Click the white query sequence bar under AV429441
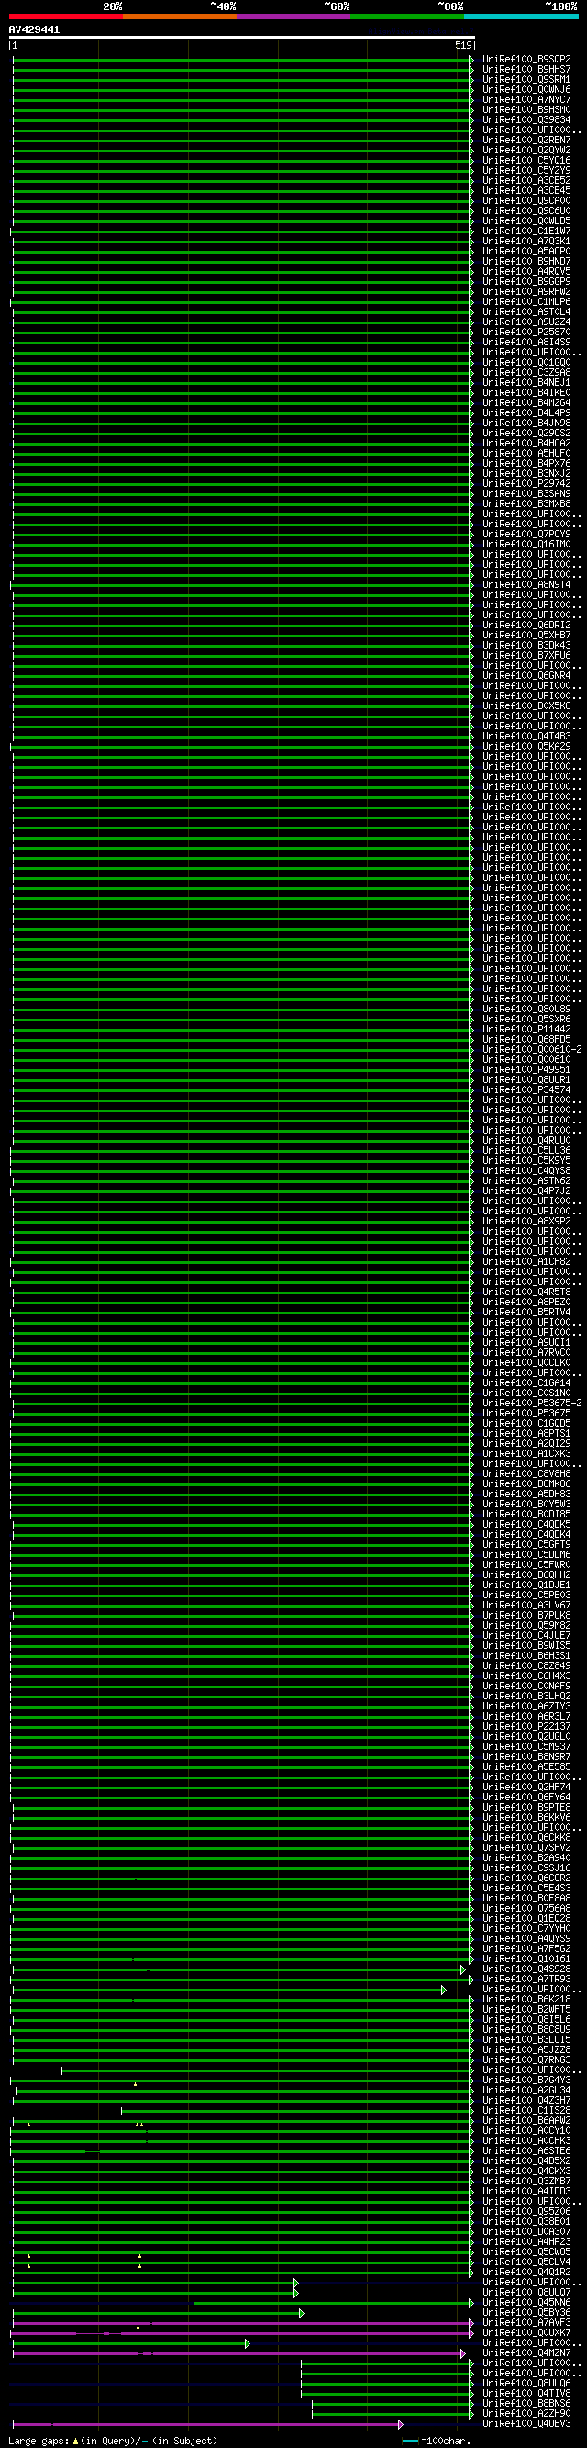 (242, 38)
